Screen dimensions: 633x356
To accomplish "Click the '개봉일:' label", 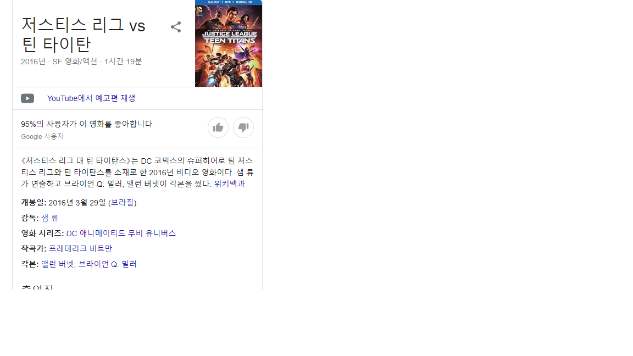I will pyautogui.click(x=34, y=203).
